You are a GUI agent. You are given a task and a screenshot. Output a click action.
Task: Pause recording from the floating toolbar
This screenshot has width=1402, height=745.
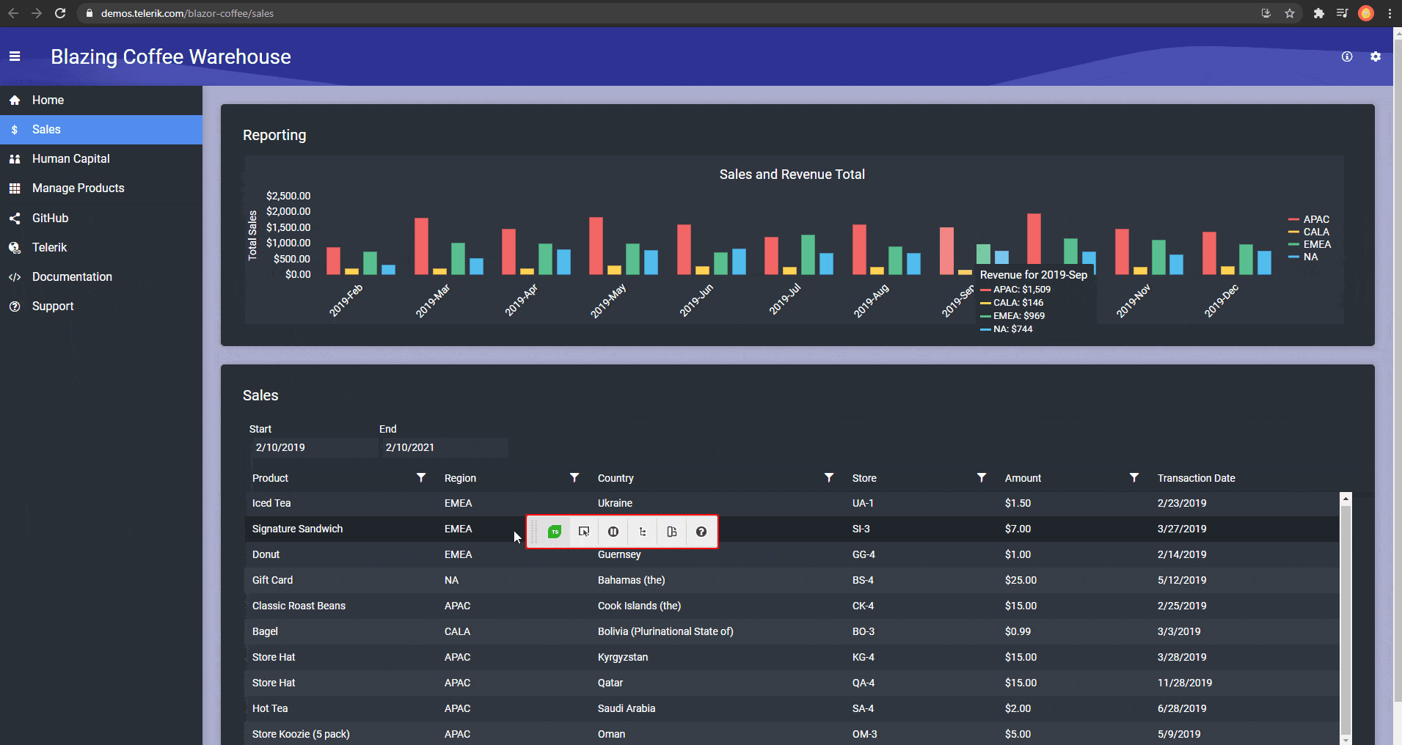(x=613, y=532)
